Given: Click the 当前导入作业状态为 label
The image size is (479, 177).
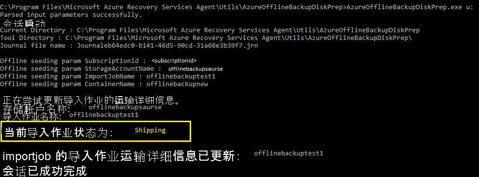Looking at the screenshot, I should coord(59,133).
